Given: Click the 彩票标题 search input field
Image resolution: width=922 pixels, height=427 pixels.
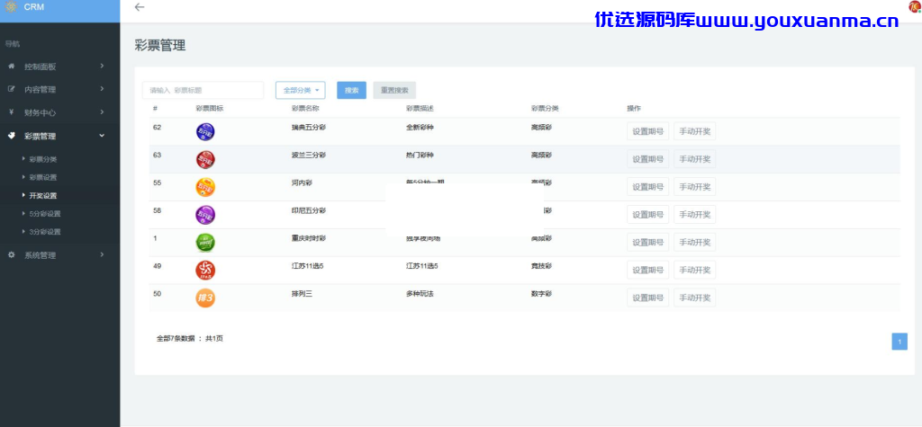Looking at the screenshot, I should tap(203, 91).
